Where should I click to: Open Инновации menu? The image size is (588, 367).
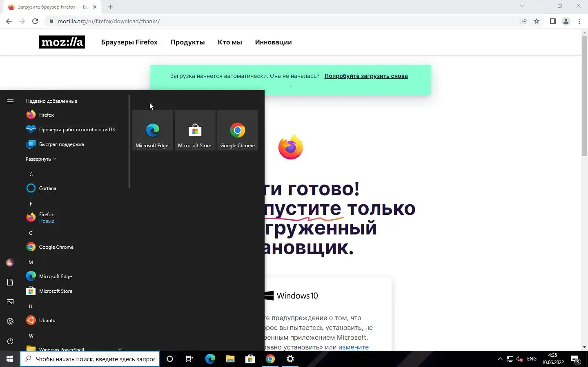[x=273, y=42]
